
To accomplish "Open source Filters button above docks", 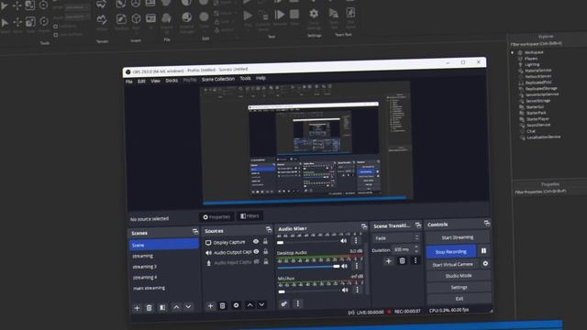I will click(x=249, y=216).
